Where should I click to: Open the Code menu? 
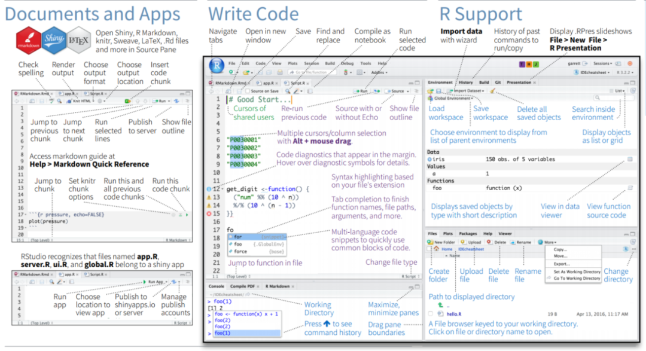click(260, 63)
